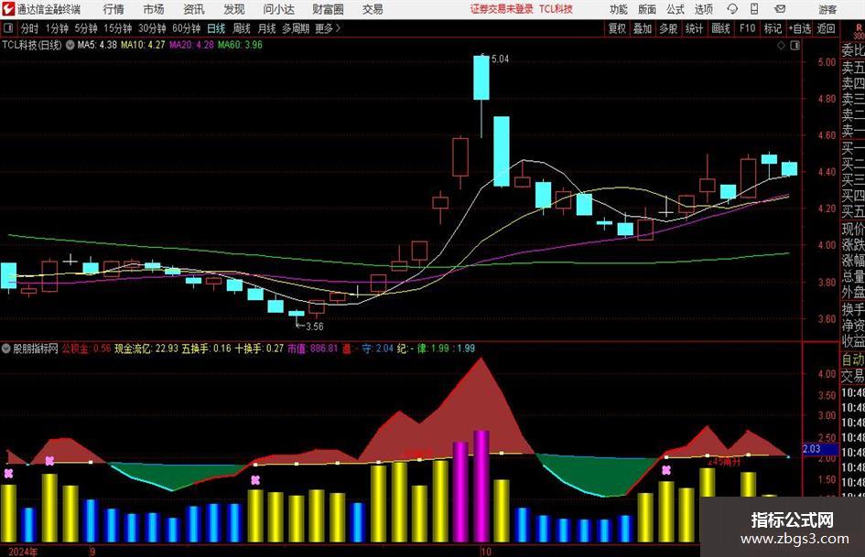Switch to the 15分钟 period tab

(117, 28)
